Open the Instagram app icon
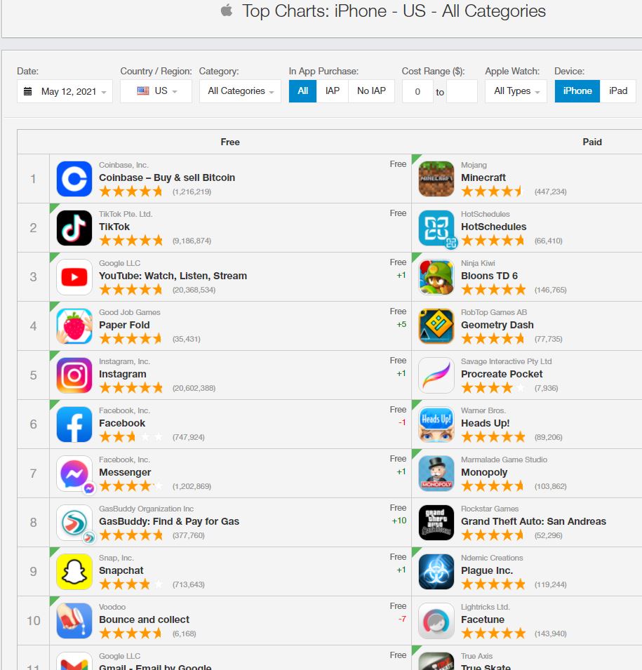The height and width of the screenshot is (670, 642). tap(74, 375)
